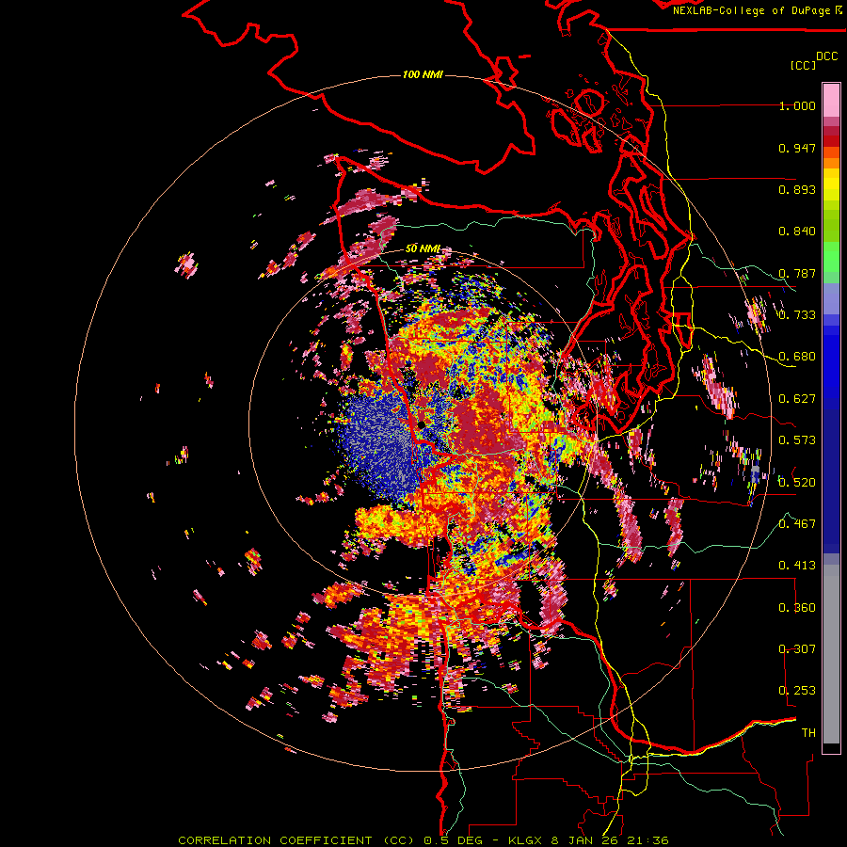Click the 0.360 scale value
Screen dimensions: 847x847
click(797, 608)
